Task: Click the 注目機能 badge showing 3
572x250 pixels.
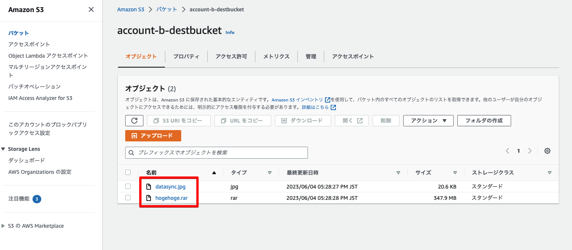Action: click(37, 199)
